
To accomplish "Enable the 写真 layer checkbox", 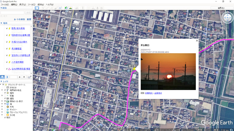I will click(5, 96).
